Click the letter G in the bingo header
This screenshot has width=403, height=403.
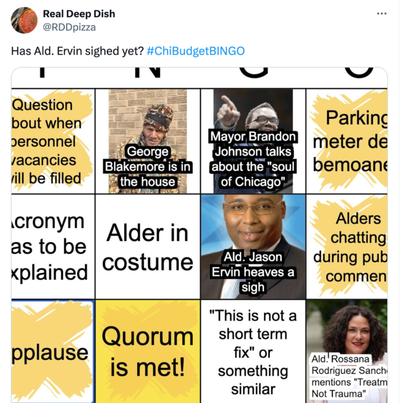point(253,72)
